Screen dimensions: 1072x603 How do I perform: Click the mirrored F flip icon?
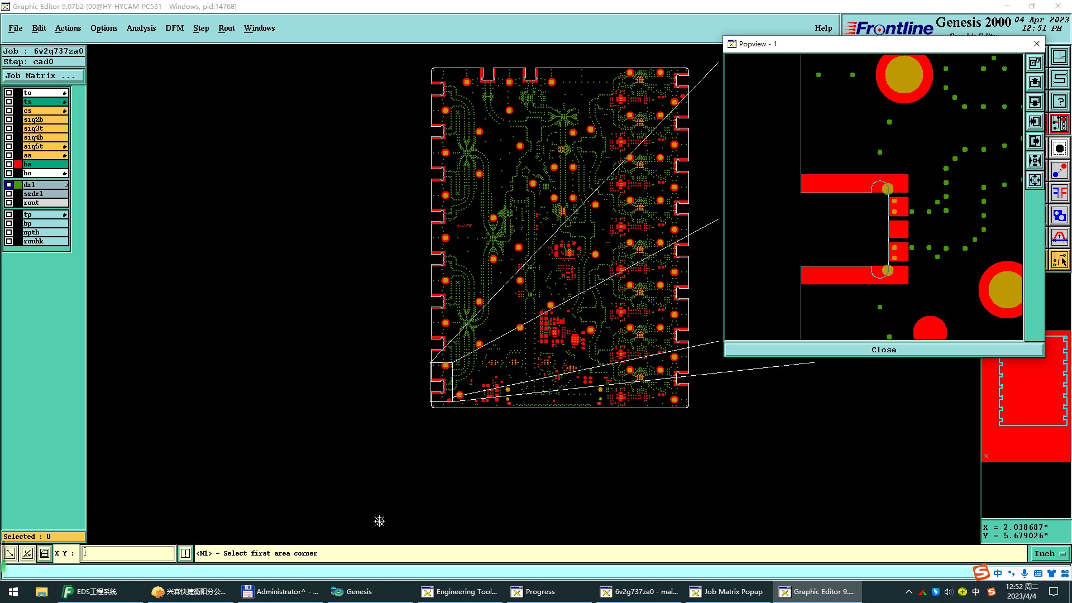pos(1059,193)
